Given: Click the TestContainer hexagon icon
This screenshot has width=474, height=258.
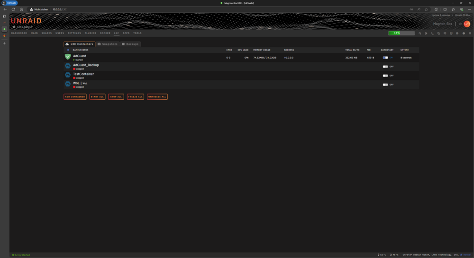Looking at the screenshot, I should [x=68, y=75].
